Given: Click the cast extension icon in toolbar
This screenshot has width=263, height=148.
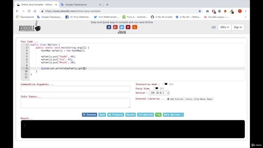Looking at the screenshot, I should pyautogui.click(x=207, y=11).
